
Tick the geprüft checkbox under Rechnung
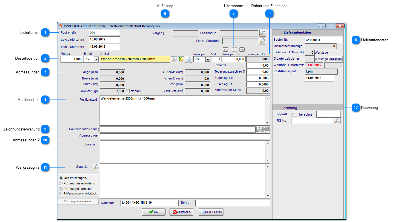coord(293,115)
